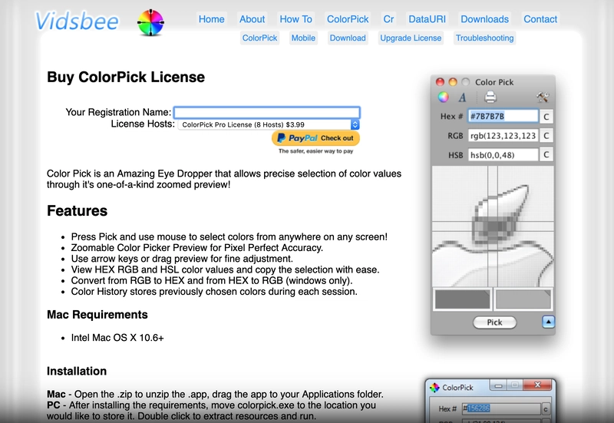
Task: Open the License Hosts dropdown
Action: pos(269,124)
